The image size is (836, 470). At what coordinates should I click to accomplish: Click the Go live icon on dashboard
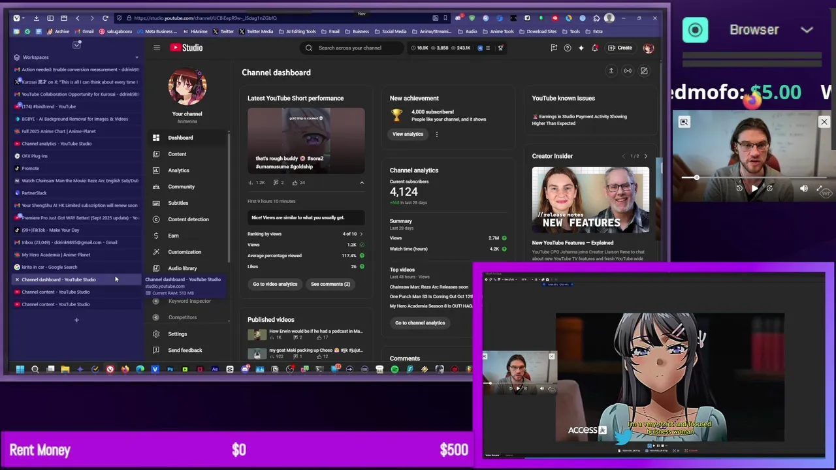[x=628, y=70]
